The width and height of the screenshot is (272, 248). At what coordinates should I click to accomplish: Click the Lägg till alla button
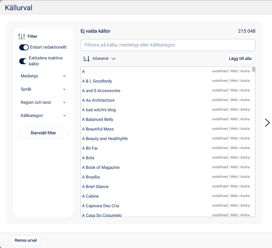240,59
